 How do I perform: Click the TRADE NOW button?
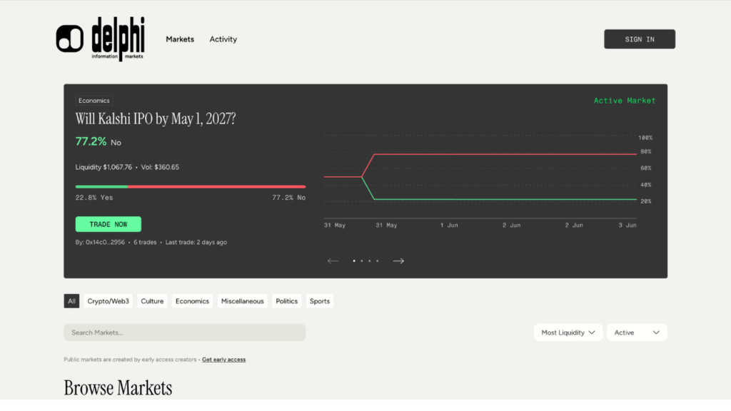coord(109,224)
